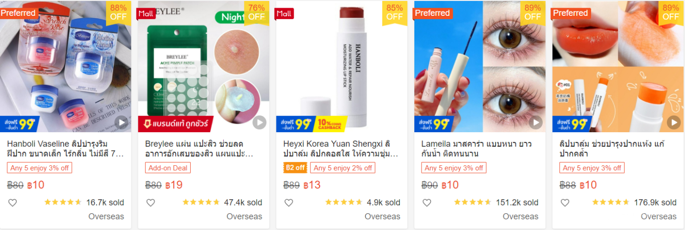This screenshot has width=685, height=230.
Task: Open Breylee acne patch title link
Action: click(x=204, y=149)
